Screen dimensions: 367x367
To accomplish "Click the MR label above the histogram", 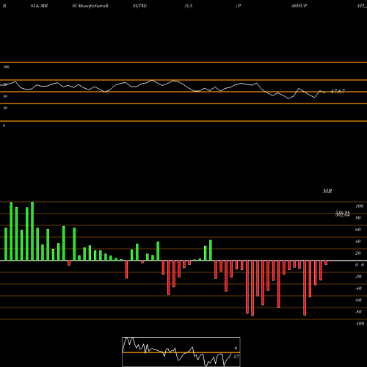I will [327, 191].
